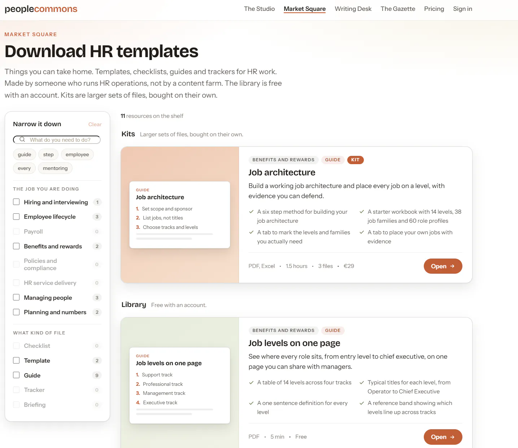The height and width of the screenshot is (448, 518).
Task: Select the 'every' keyword chip
Action: click(24, 168)
